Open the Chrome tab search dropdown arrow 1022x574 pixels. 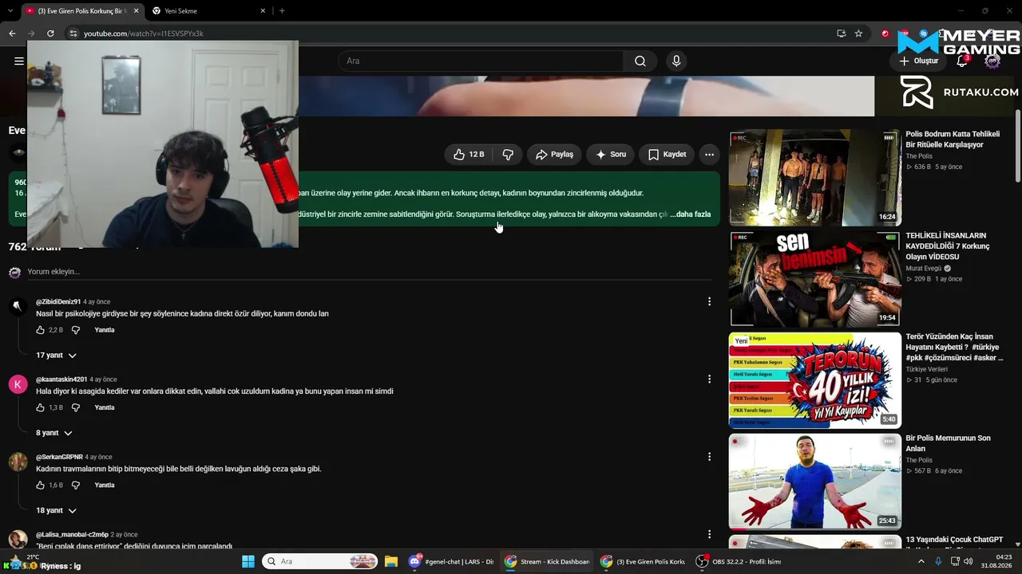click(12, 10)
